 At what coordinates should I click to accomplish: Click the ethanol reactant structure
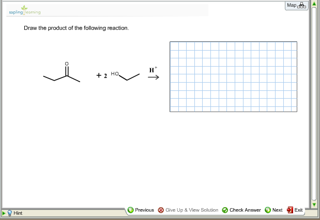coord(125,75)
